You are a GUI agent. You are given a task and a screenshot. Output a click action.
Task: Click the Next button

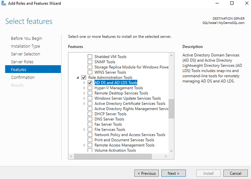coord(173,173)
